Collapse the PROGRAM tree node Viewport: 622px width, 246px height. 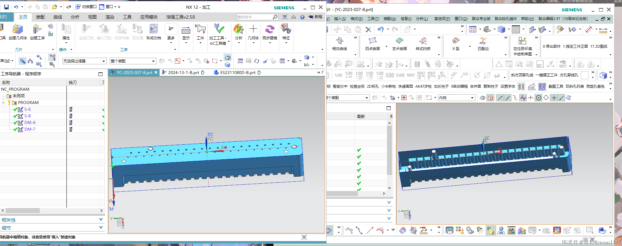pyautogui.click(x=3, y=103)
